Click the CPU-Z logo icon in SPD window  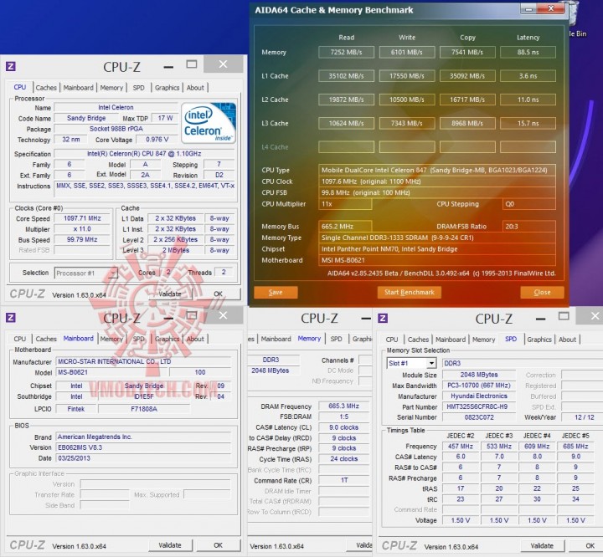[383, 318]
